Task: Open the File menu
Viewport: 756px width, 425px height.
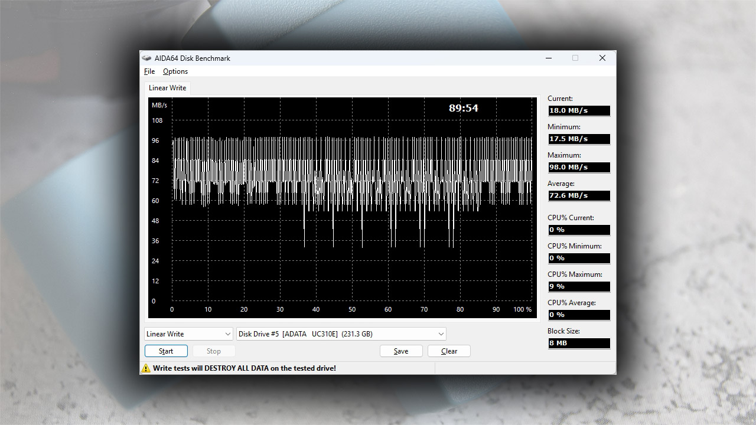Action: [149, 71]
